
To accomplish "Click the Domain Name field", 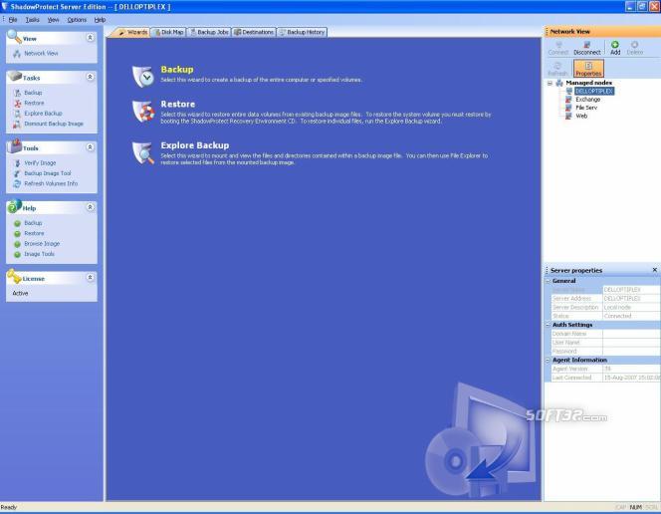I will (x=631, y=334).
